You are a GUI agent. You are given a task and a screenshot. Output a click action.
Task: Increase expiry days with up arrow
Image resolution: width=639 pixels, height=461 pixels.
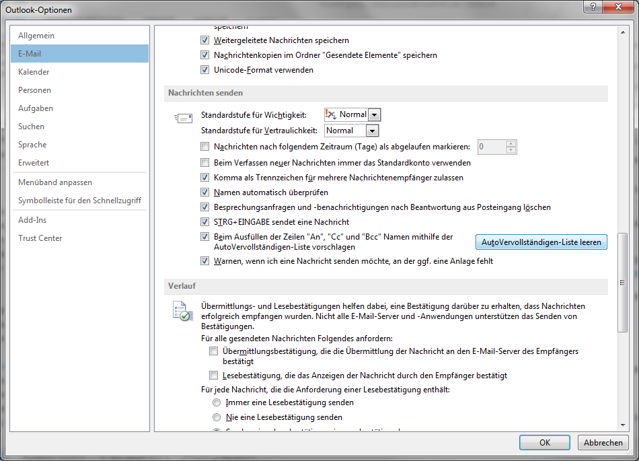(x=511, y=143)
